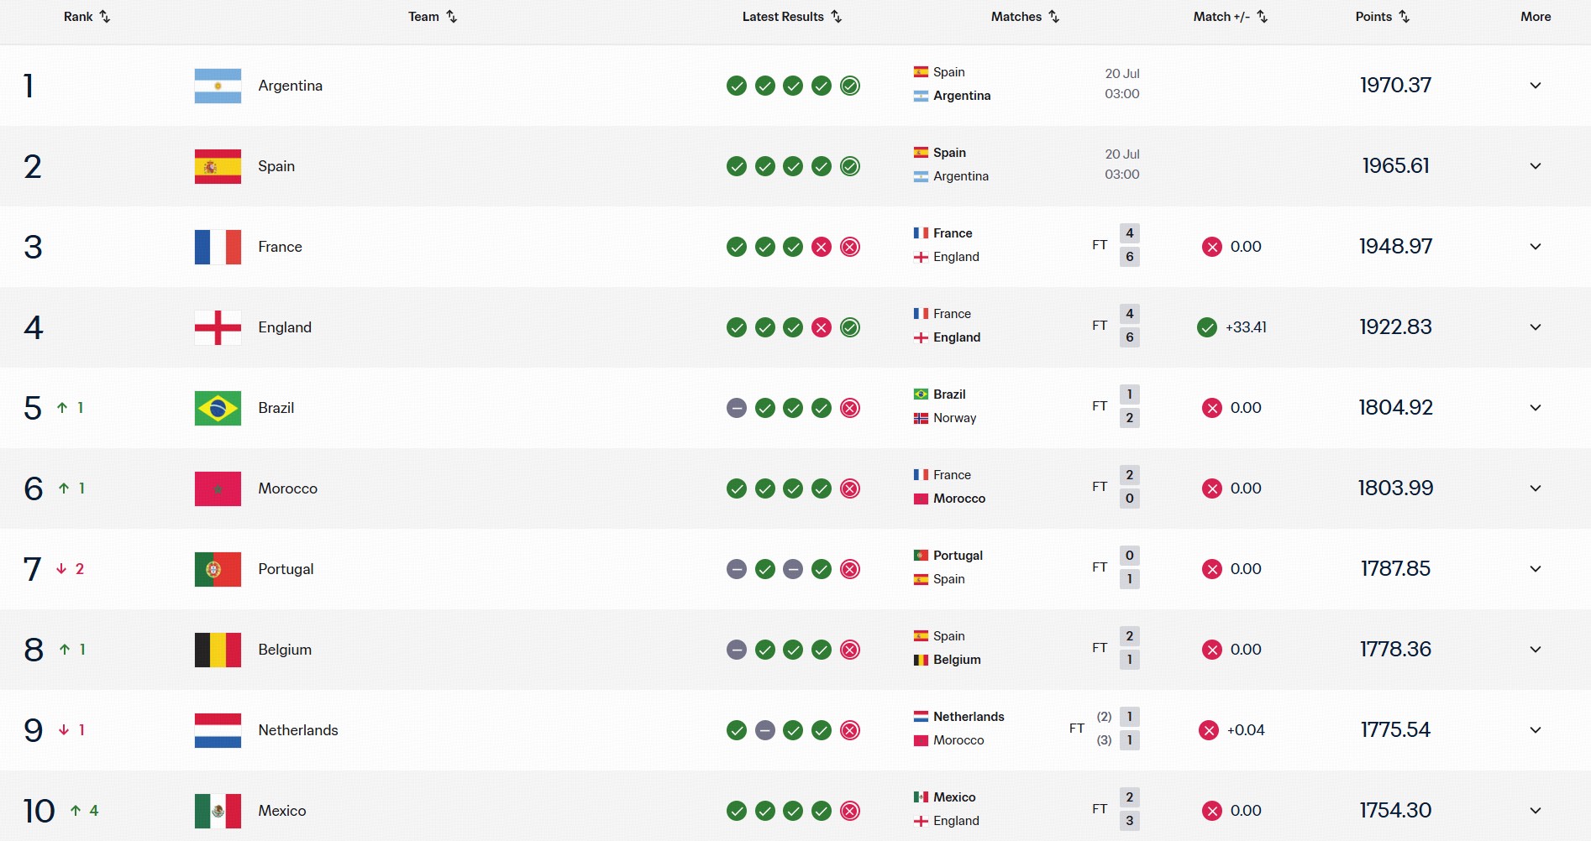
Task: Click France's latest red loss result icon
Action: pos(850,247)
